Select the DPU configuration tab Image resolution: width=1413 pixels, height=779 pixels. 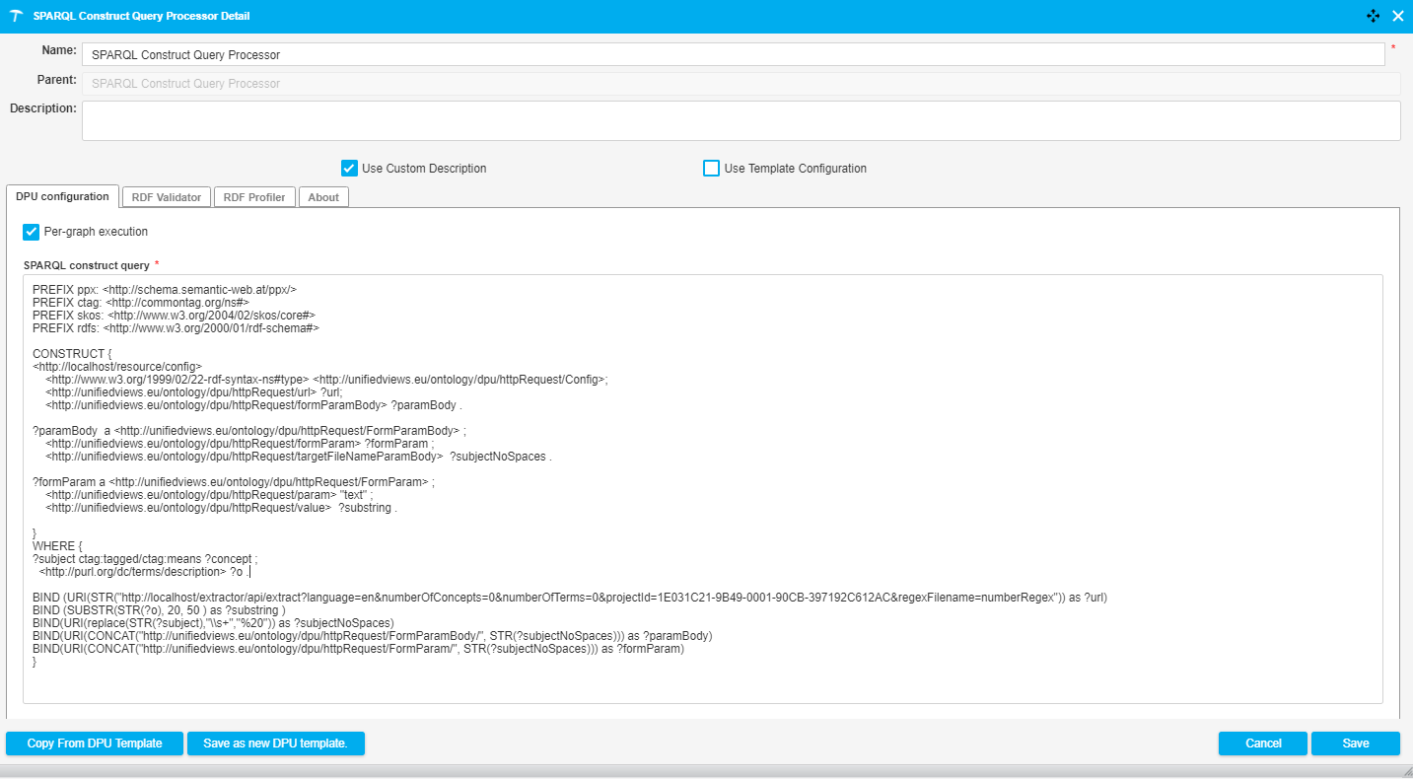pos(62,196)
